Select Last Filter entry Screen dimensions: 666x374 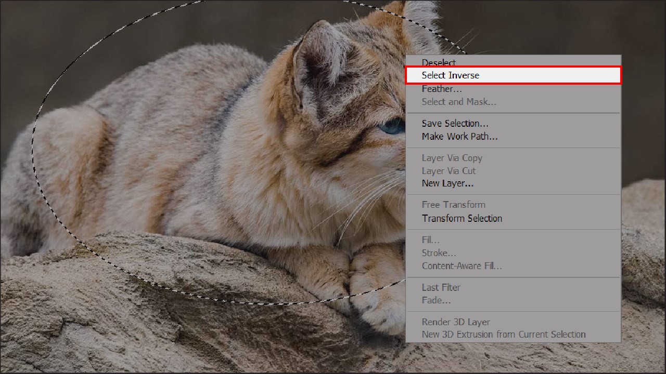[441, 287]
